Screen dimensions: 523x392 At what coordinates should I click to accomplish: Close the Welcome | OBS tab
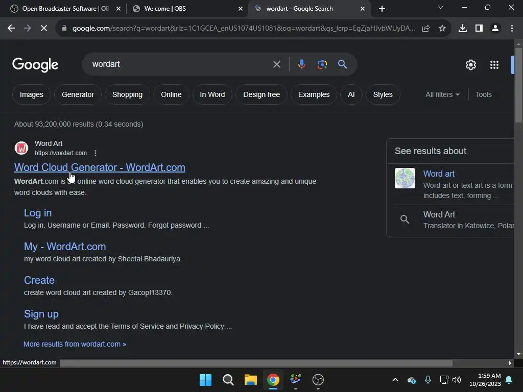point(241,9)
